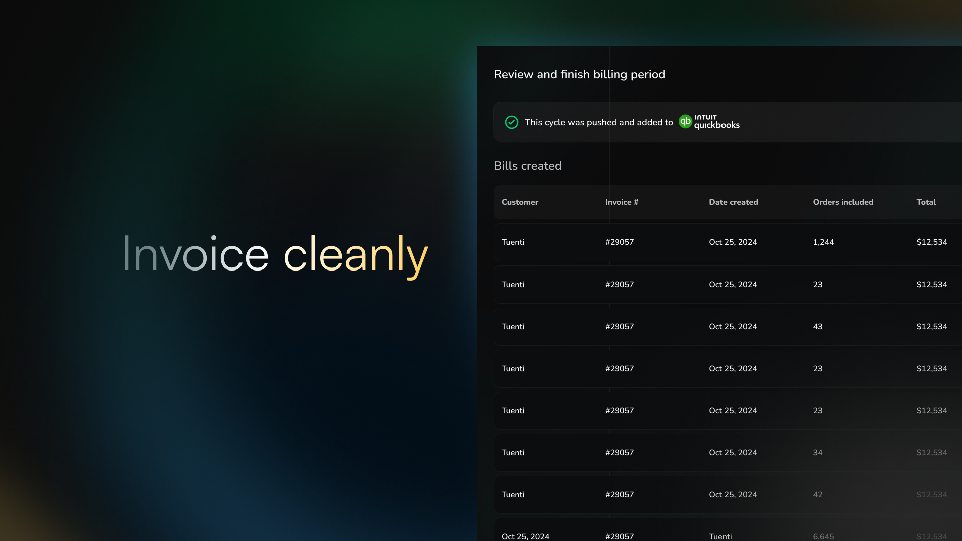Click the Invoice cleanly headline text
The image size is (962, 541).
click(x=275, y=254)
